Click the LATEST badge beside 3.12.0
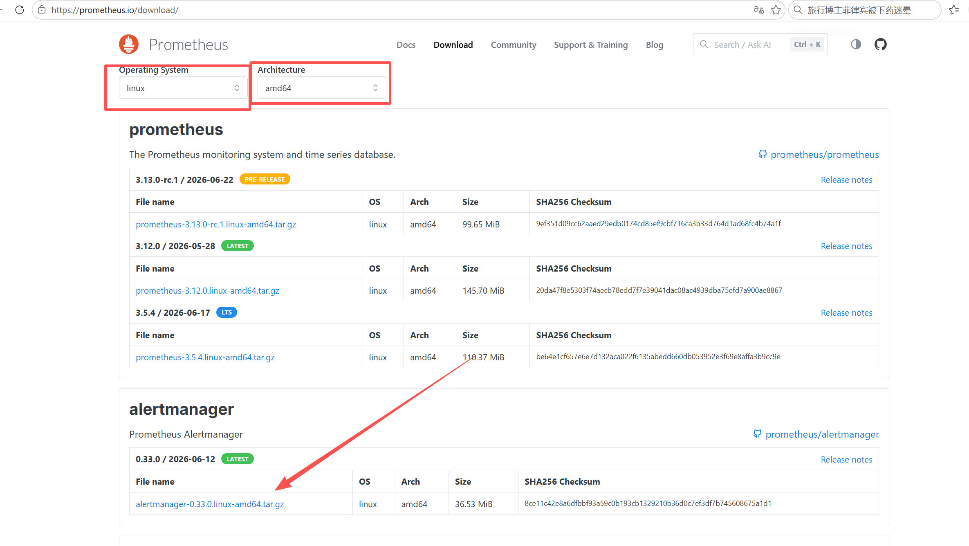Viewport: 969px width, 546px height. click(237, 246)
